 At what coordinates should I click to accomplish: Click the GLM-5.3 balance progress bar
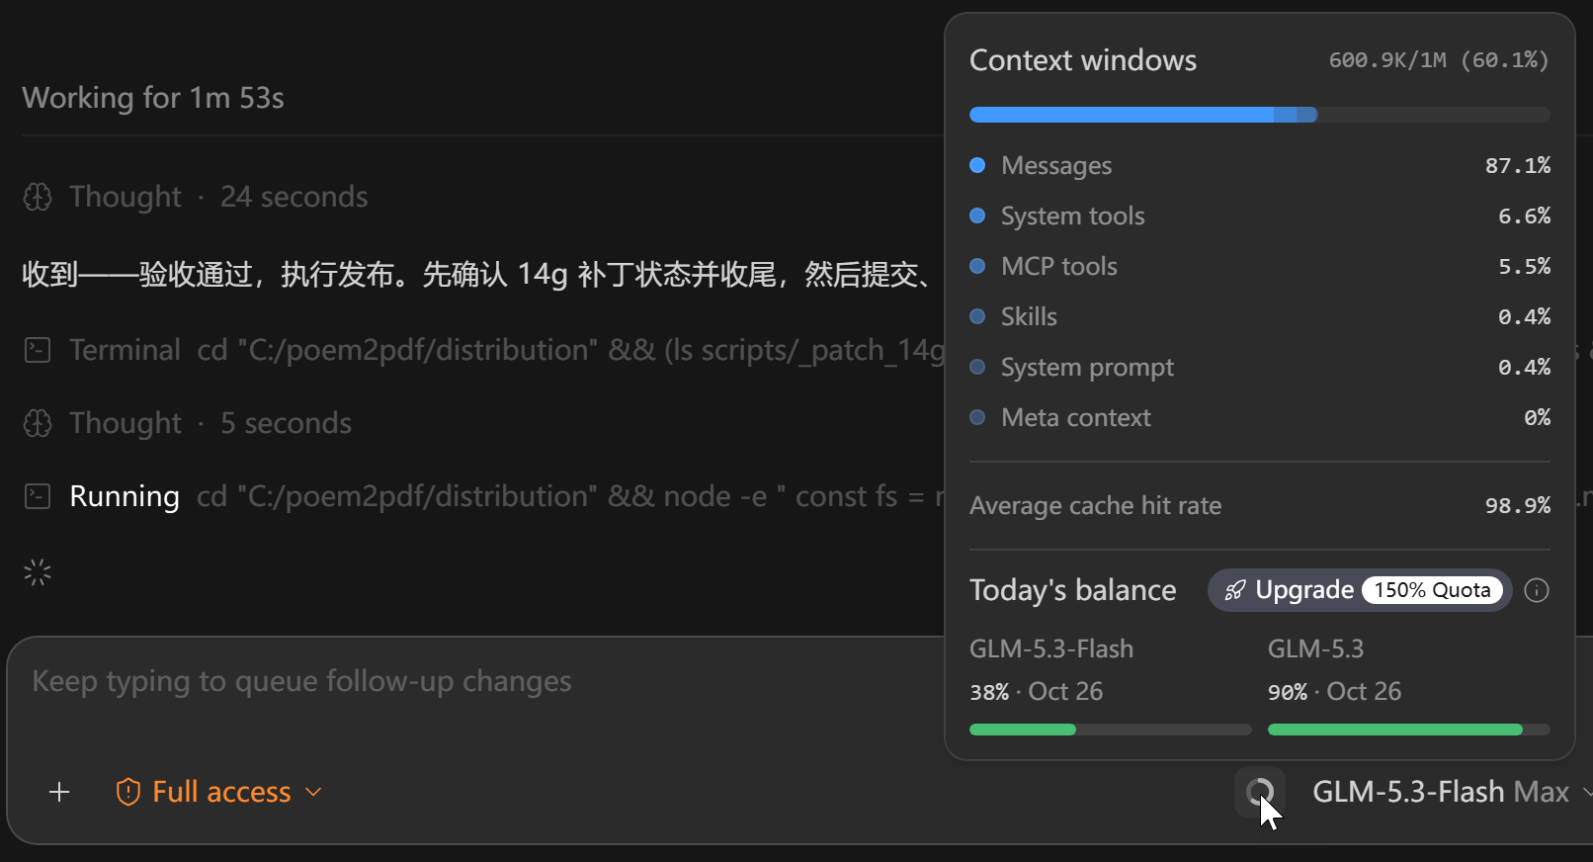tap(1409, 730)
